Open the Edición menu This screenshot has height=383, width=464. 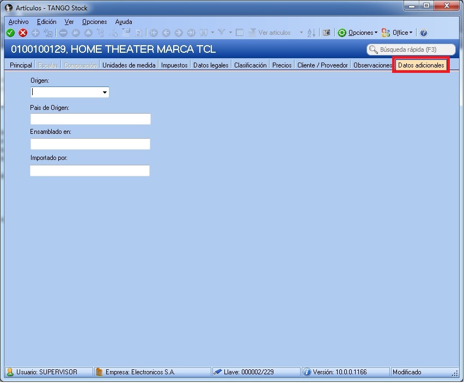[x=46, y=22]
